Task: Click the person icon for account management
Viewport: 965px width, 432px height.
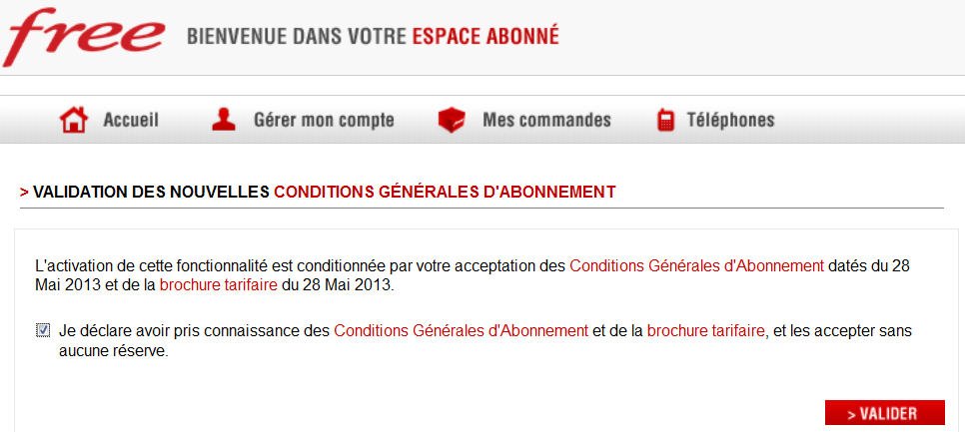Action: click(224, 121)
